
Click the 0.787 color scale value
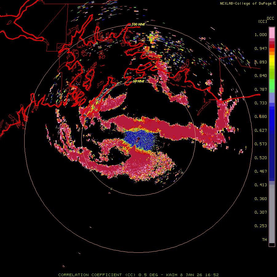(261, 89)
